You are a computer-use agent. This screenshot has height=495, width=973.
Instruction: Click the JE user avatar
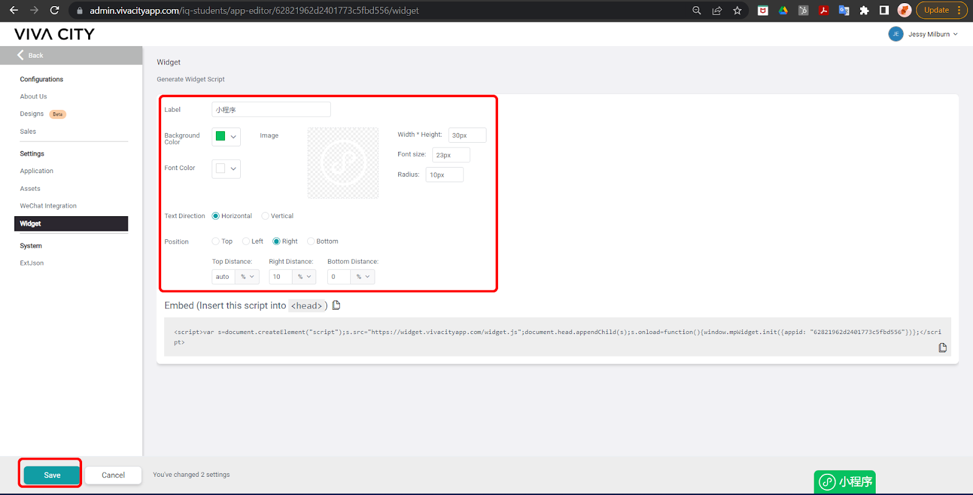tap(896, 34)
